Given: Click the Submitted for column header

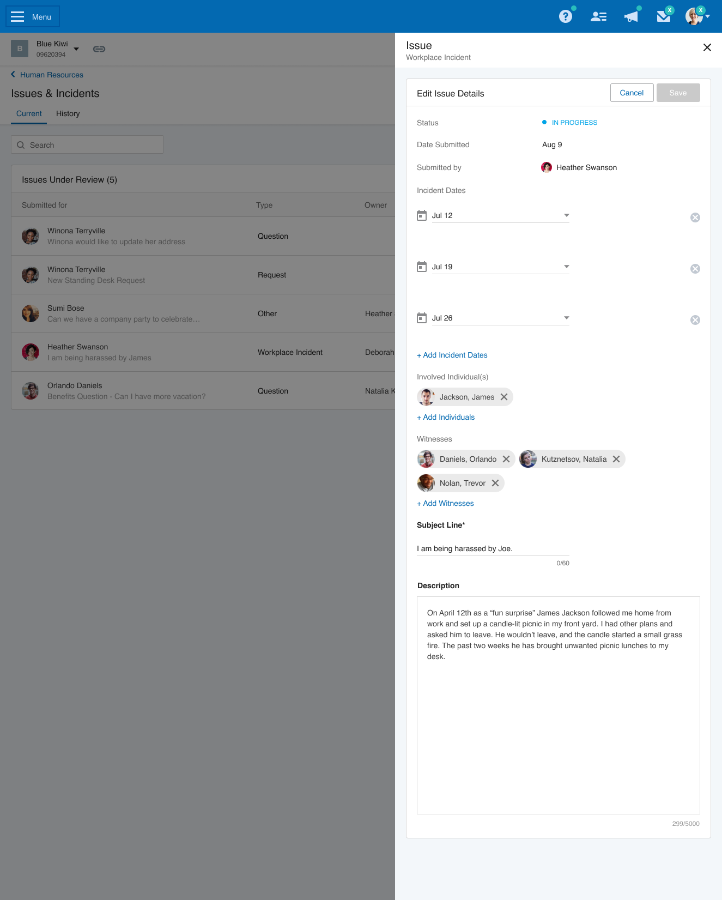Looking at the screenshot, I should pyautogui.click(x=45, y=205).
